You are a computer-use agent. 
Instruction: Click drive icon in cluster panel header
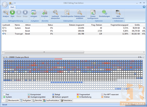(4, 57)
